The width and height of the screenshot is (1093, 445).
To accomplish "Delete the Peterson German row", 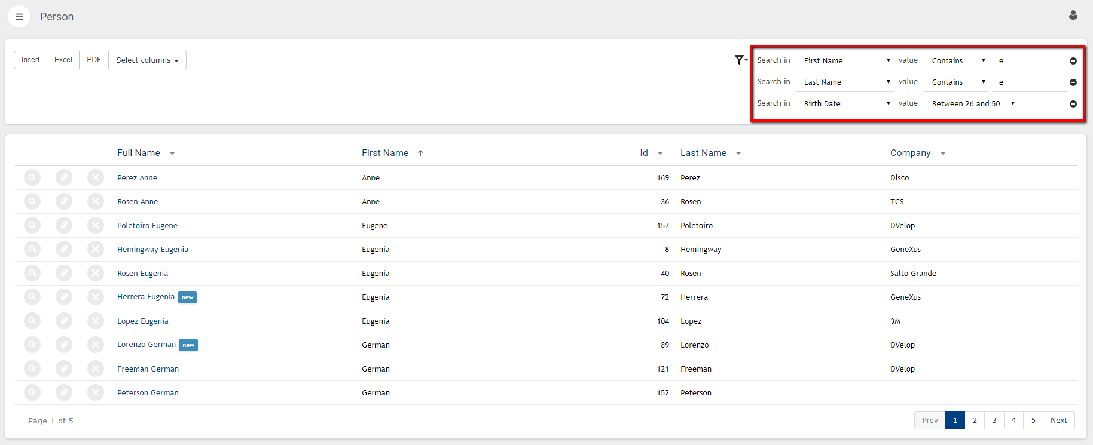I will 96,392.
